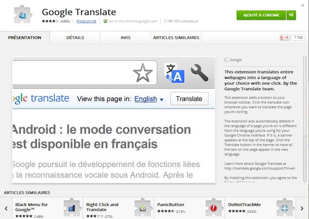Click the DoNotTrackMe crosshair icon
The image size is (309, 219).
click(x=285, y=208)
